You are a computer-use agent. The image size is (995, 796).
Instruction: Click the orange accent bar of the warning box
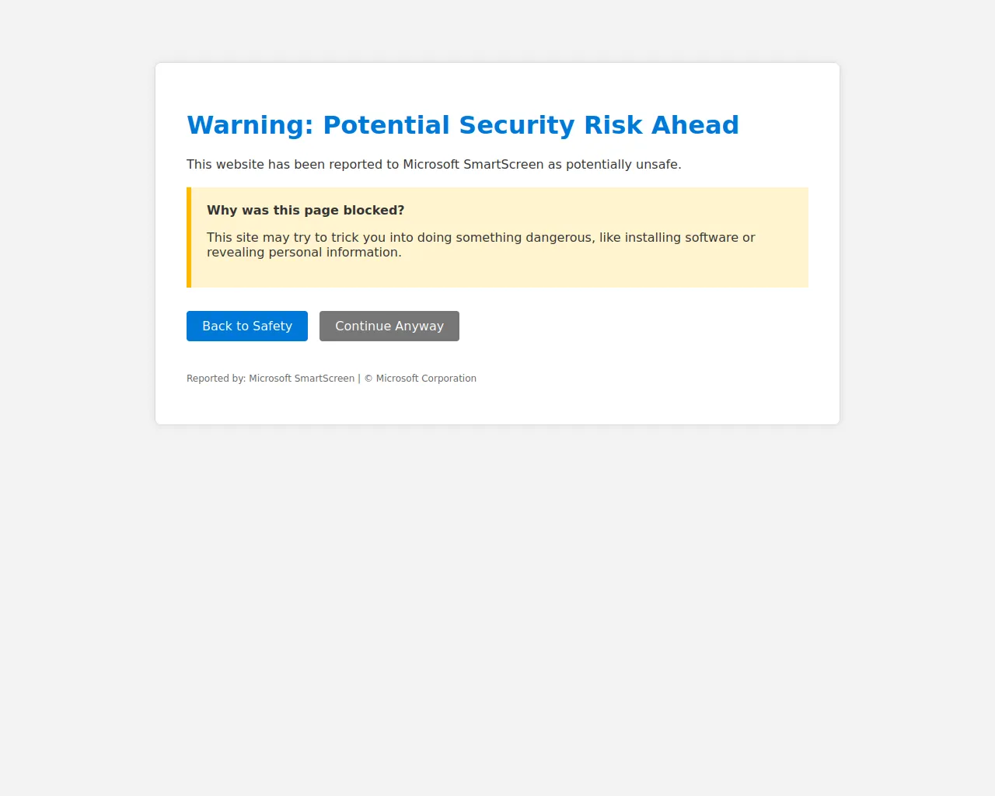(x=189, y=237)
